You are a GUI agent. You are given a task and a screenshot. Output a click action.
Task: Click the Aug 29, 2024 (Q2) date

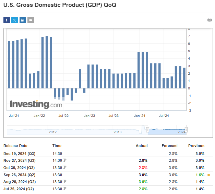(x=20, y=182)
